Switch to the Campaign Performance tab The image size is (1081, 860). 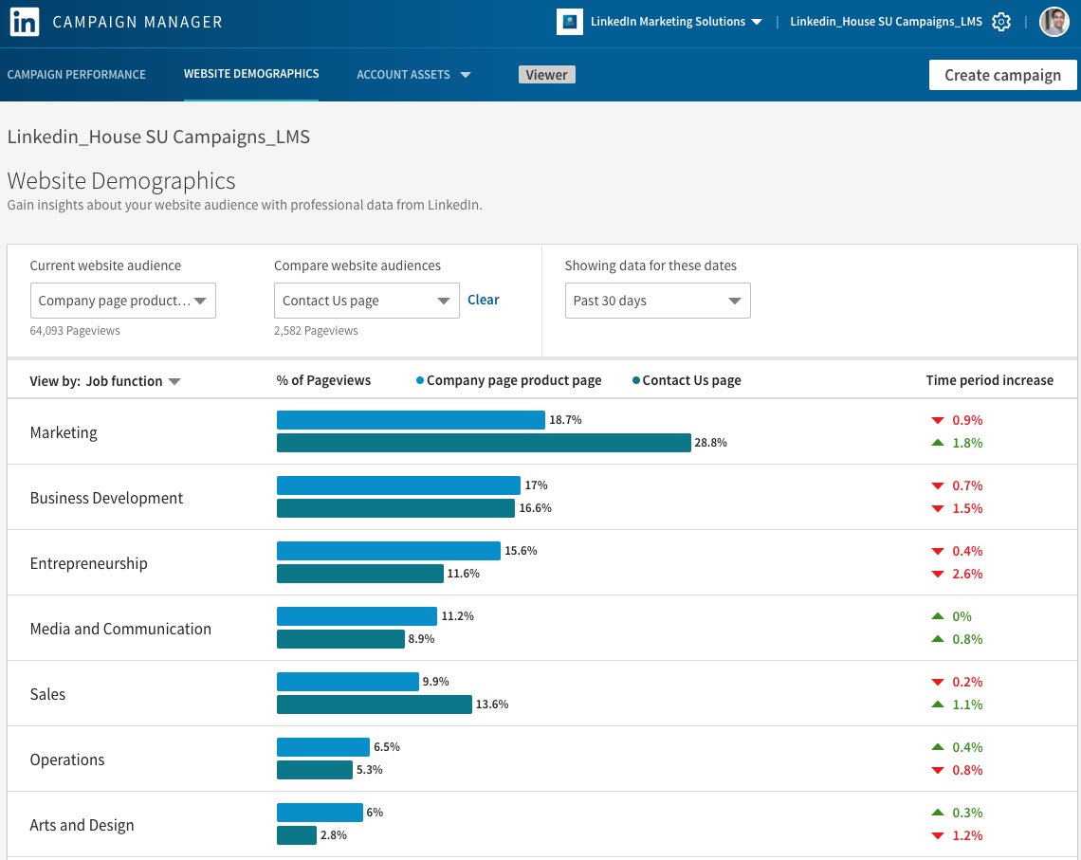coord(76,74)
